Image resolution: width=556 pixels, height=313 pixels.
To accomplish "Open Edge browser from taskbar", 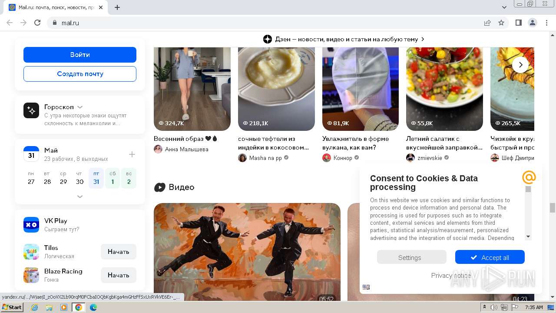I will point(93,307).
